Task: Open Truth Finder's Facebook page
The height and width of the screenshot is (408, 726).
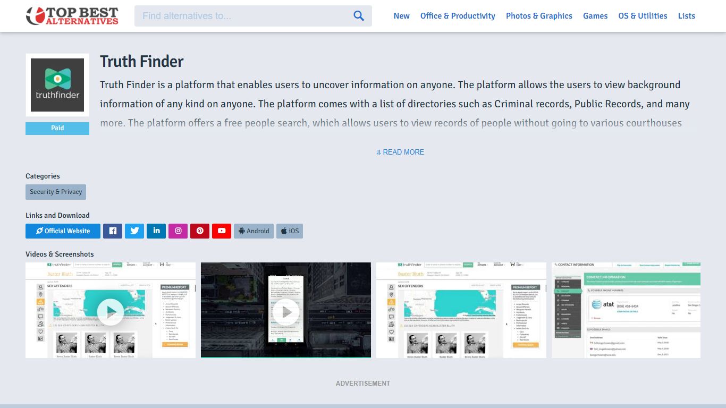Action: point(113,231)
